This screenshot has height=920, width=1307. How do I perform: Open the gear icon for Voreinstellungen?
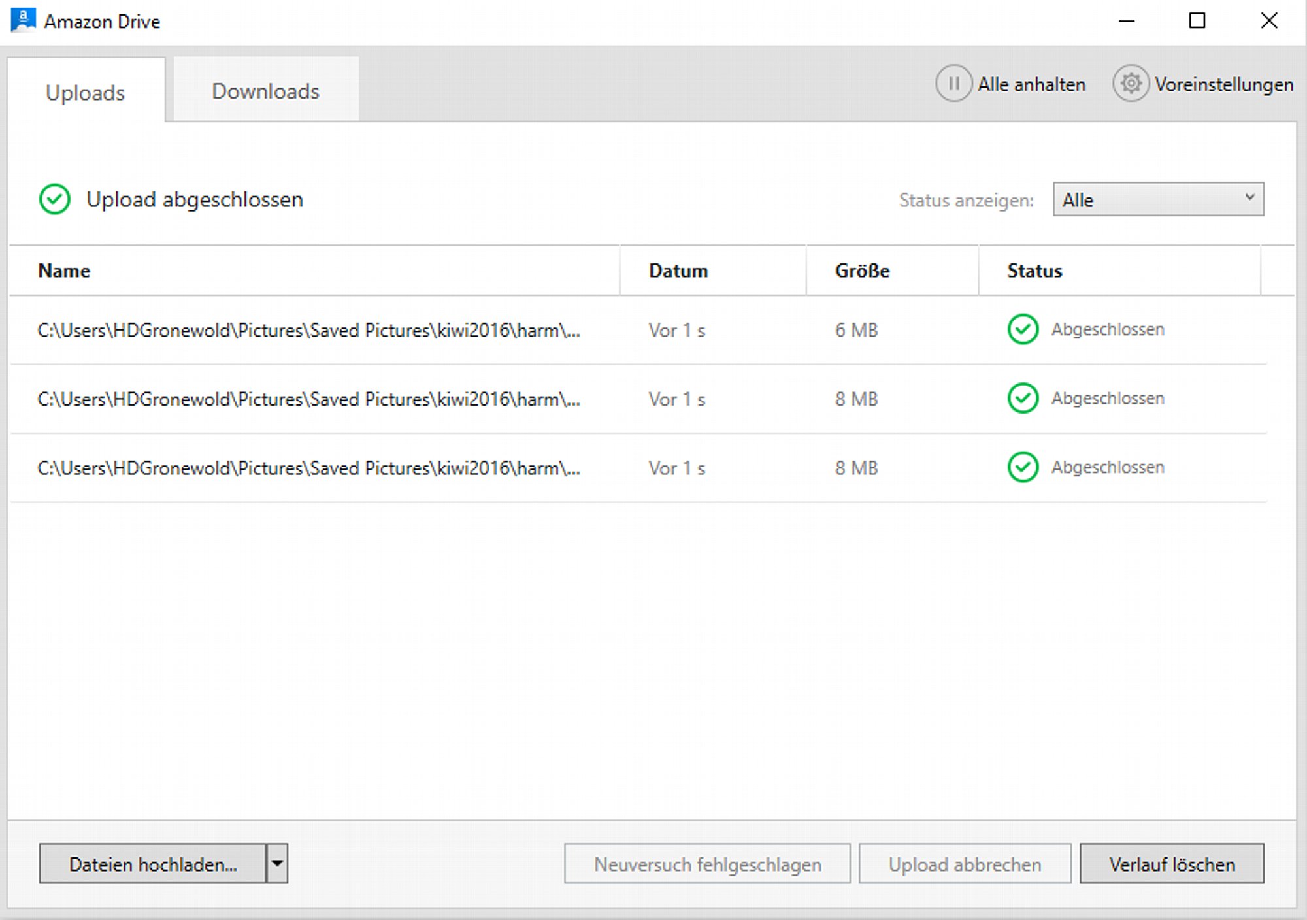tap(1131, 84)
